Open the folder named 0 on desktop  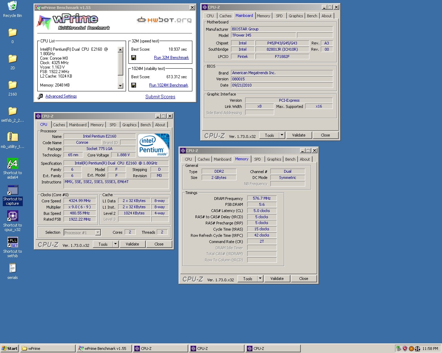(x=12, y=32)
